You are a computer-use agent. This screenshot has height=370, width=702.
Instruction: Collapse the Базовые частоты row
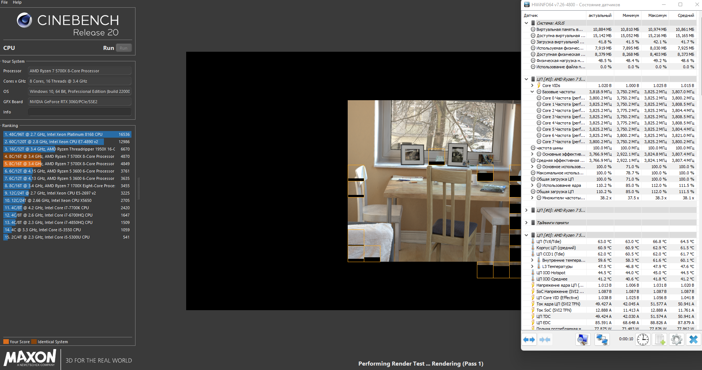tap(532, 92)
